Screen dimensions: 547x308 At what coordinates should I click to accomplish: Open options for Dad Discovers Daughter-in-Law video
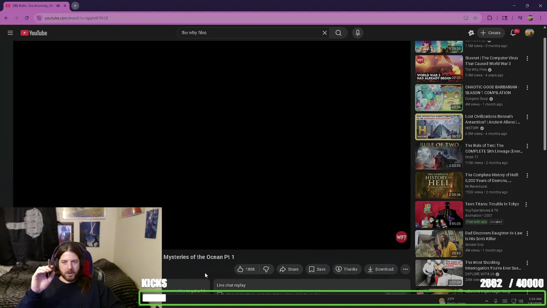[x=527, y=234]
